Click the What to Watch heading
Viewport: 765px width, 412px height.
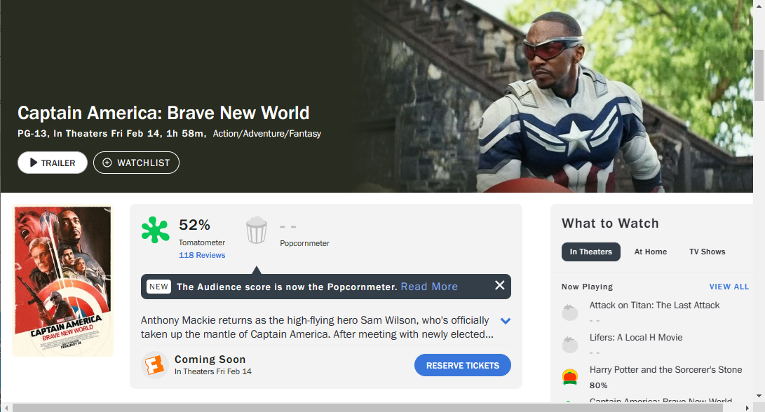(x=610, y=224)
